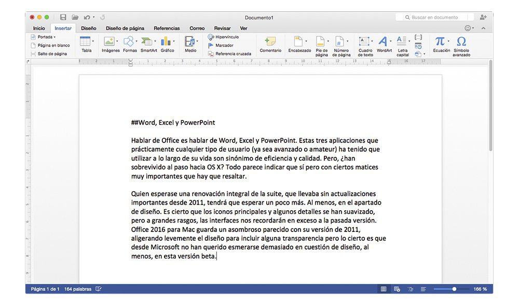
Task: Insert a picture with the Imágenes icon
Action: (109, 41)
